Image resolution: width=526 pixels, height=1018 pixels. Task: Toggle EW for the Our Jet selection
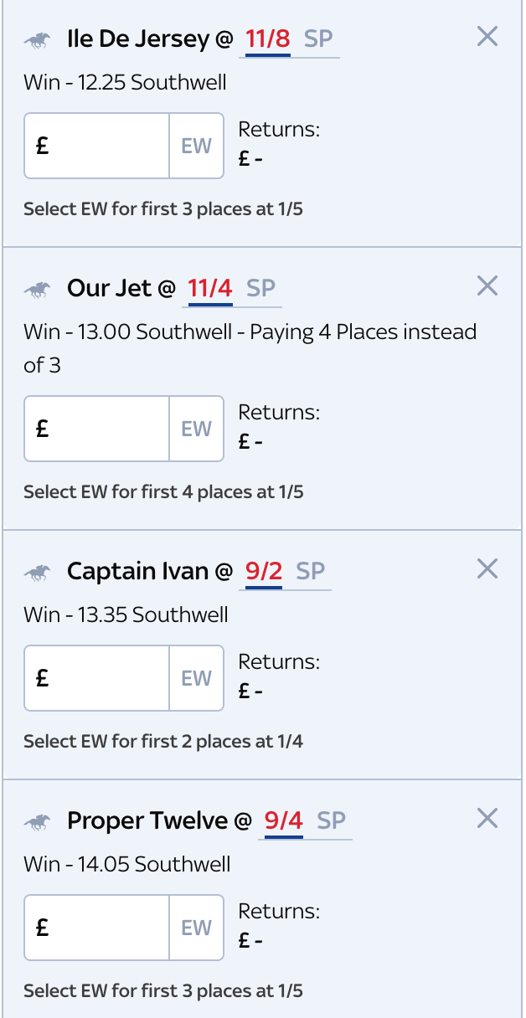coord(199,428)
